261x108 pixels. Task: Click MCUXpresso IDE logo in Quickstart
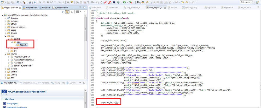[x=4, y=92]
